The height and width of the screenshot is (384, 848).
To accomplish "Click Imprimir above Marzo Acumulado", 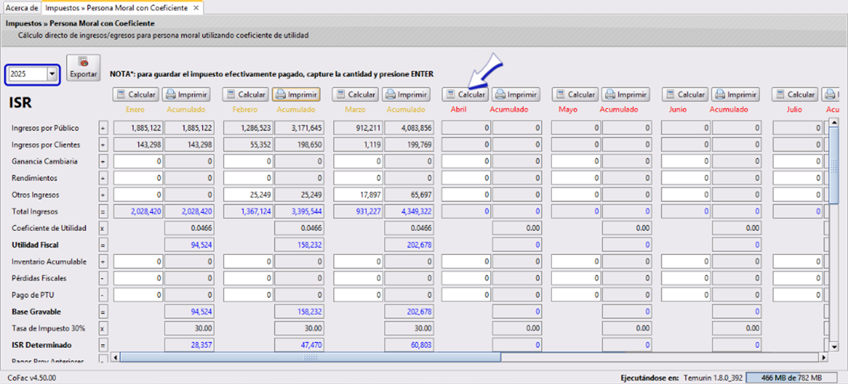I will [405, 94].
